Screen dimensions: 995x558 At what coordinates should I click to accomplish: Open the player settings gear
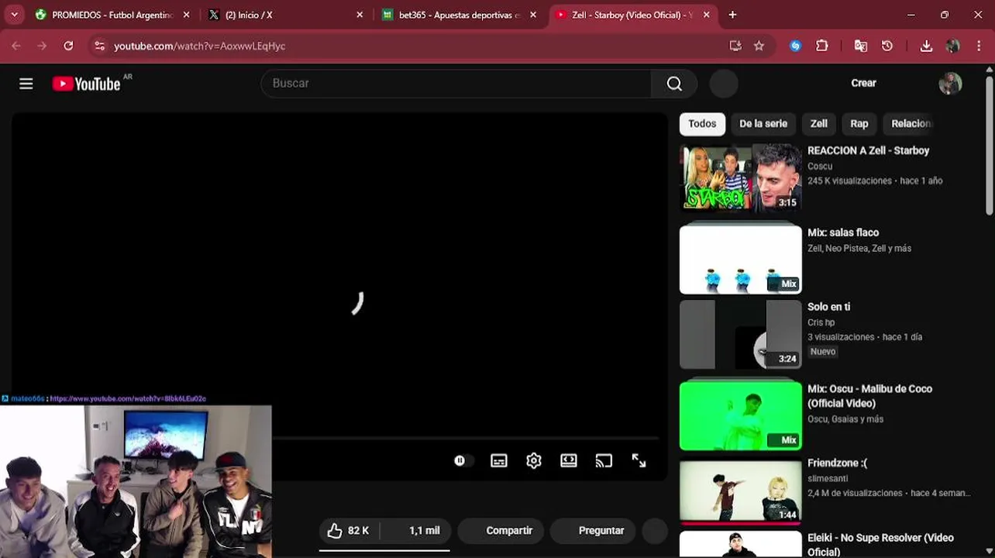534,460
